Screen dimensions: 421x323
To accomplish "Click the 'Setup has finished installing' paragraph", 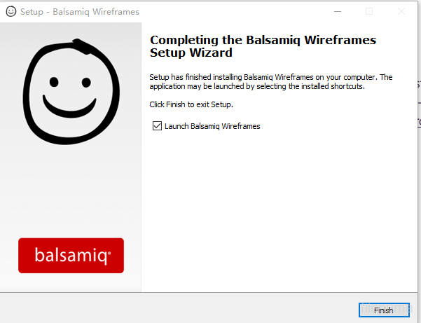I will pyautogui.click(x=271, y=81).
